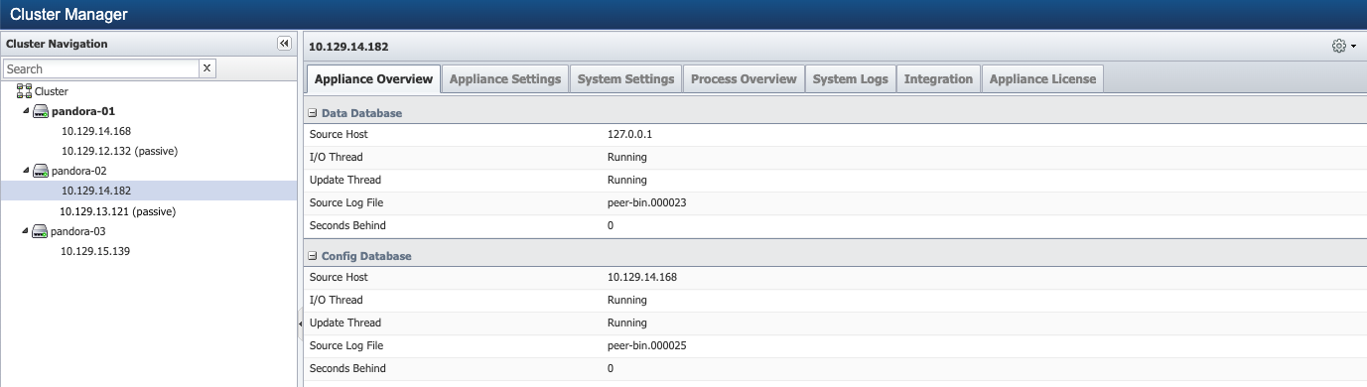Click Config Database source host 10.129.14.168
The image size is (1367, 387).
click(x=642, y=277)
